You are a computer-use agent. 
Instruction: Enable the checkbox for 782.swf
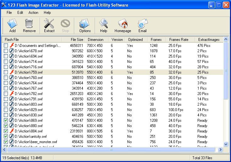6,93
